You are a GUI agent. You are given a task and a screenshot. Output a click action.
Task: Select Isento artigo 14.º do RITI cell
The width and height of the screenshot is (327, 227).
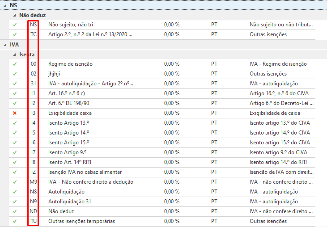pos(279,162)
